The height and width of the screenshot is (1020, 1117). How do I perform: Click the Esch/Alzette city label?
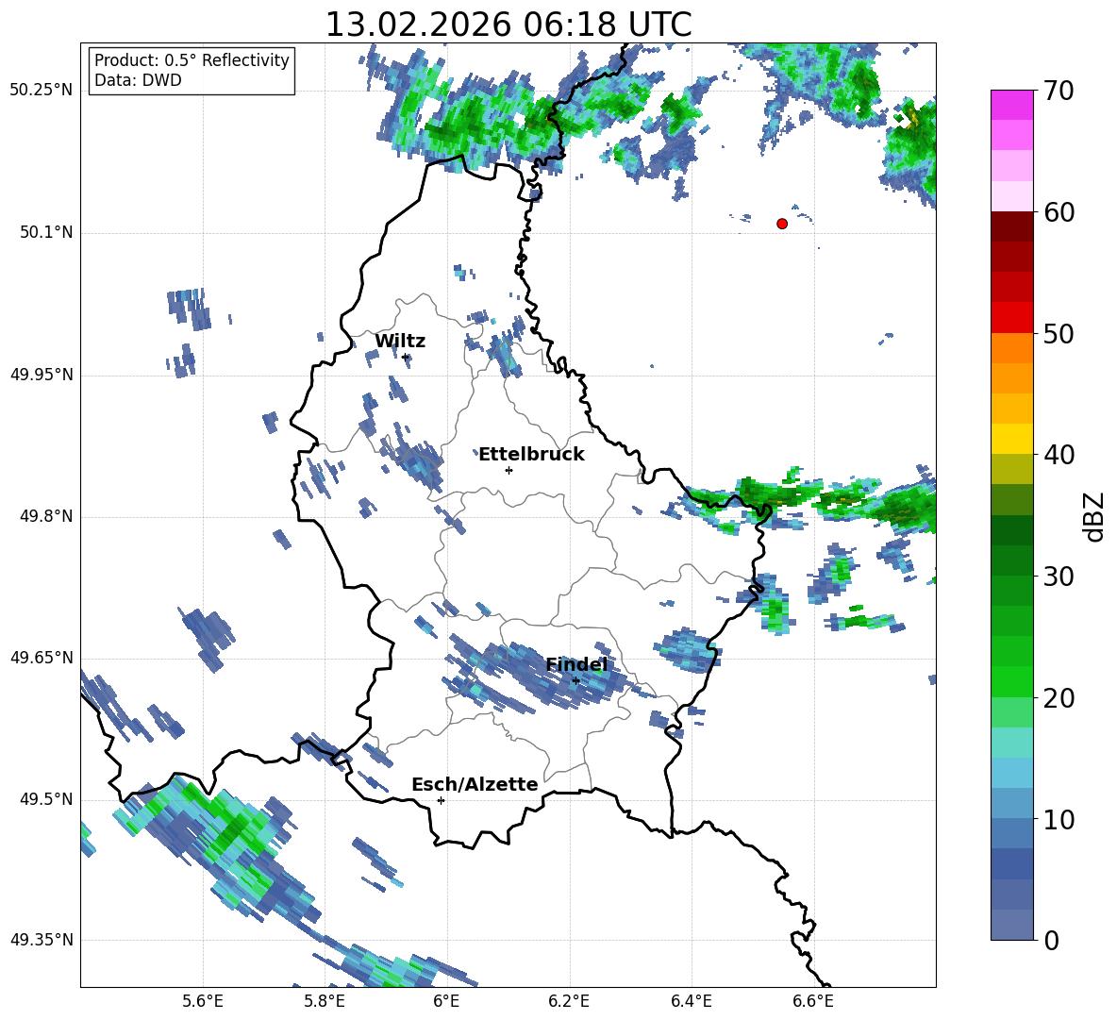[x=475, y=784]
